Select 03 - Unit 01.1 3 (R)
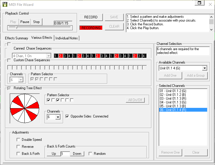 pos(183,99)
